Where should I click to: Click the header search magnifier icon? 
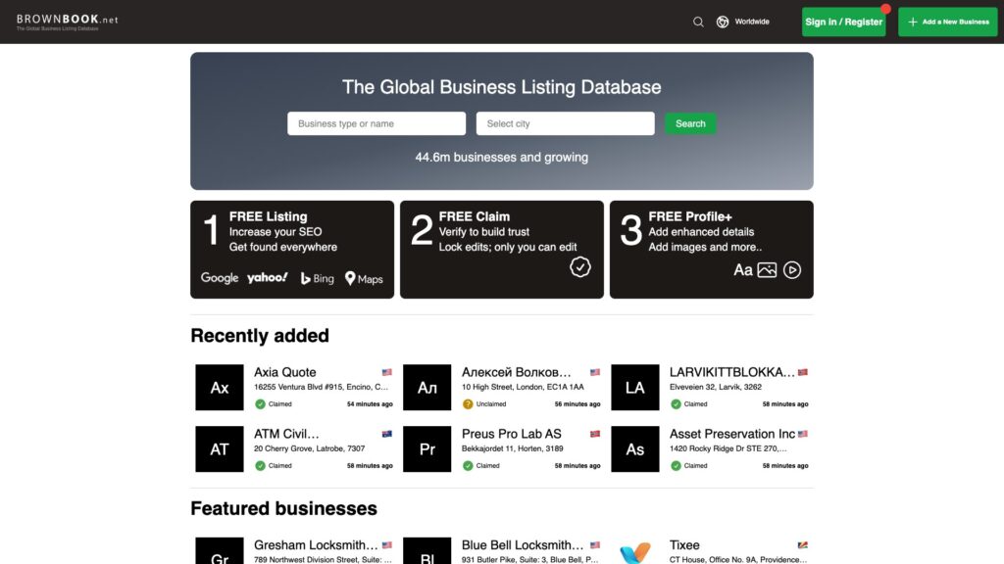[x=698, y=22]
